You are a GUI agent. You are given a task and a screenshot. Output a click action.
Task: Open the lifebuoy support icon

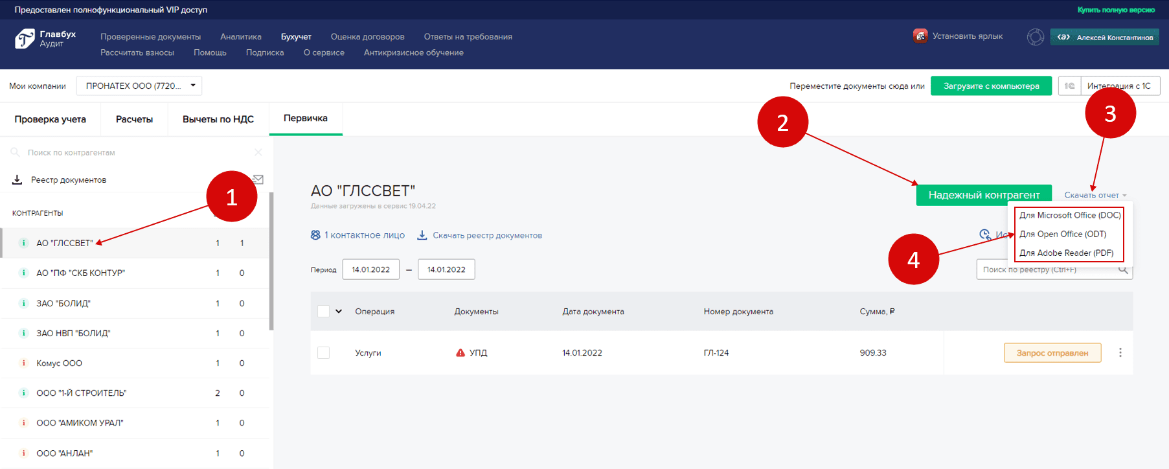click(x=1036, y=37)
